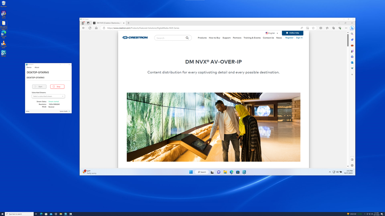Open Task View on host taskbar

click(36, 214)
